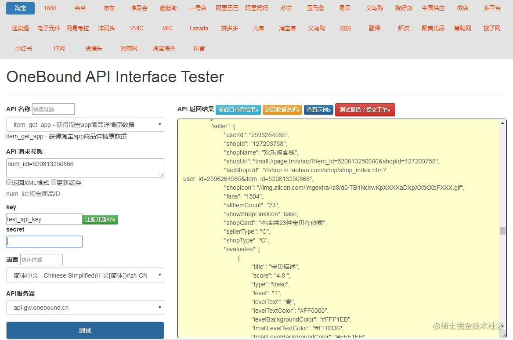This screenshot has height=340, width=513.
Task: Select the 义乌购 tab in the top row
Action: tap(374, 8)
